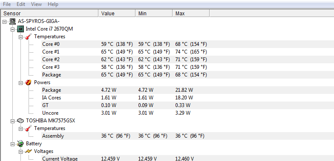This screenshot has height=161, width=334.
Task: Click the 12.460 V max voltage
Action: point(184,159)
